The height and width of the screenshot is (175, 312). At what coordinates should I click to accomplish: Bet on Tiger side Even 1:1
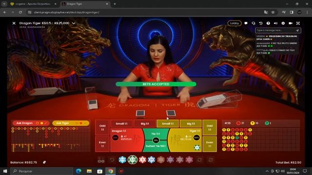[x=210, y=144]
